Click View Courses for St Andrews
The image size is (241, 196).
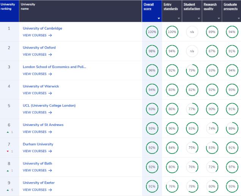(x=37, y=132)
